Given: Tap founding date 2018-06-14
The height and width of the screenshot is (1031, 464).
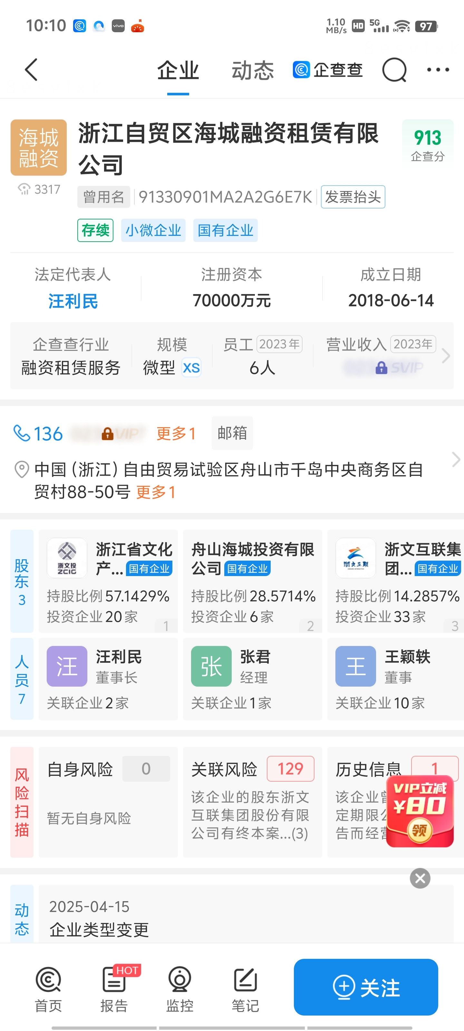Looking at the screenshot, I should [391, 300].
